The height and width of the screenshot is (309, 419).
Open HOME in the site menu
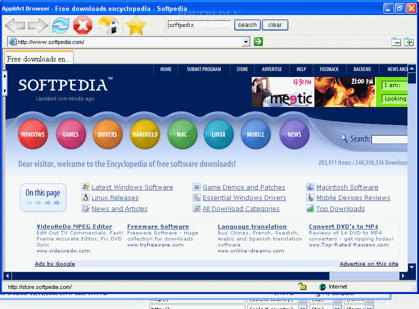pyautogui.click(x=166, y=69)
